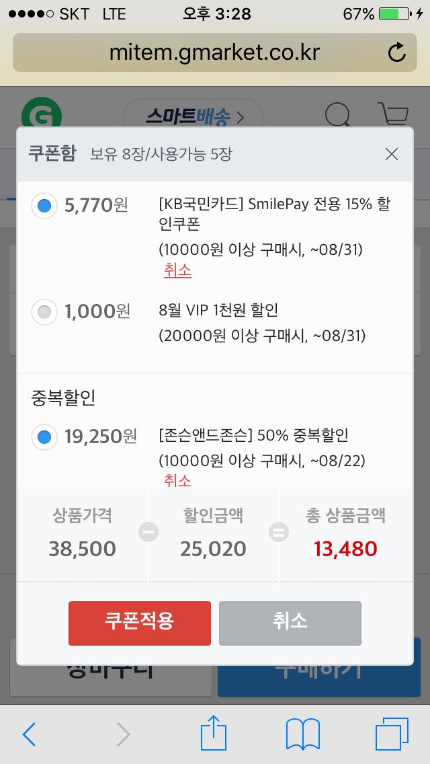
Task: Select the 19,250원 중복할인 coupon
Action: [44, 437]
